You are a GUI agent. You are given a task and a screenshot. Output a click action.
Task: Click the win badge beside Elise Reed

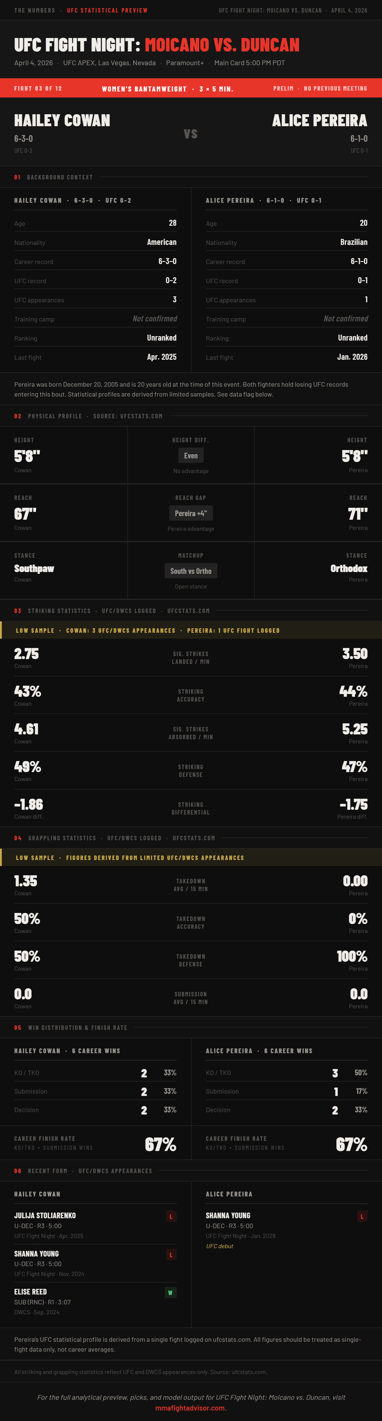[171, 1292]
